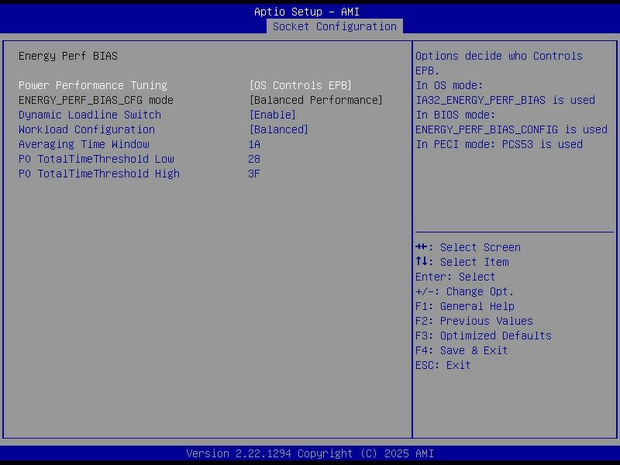Click F3: Optimized Defaults
The image size is (620, 465).
click(484, 336)
